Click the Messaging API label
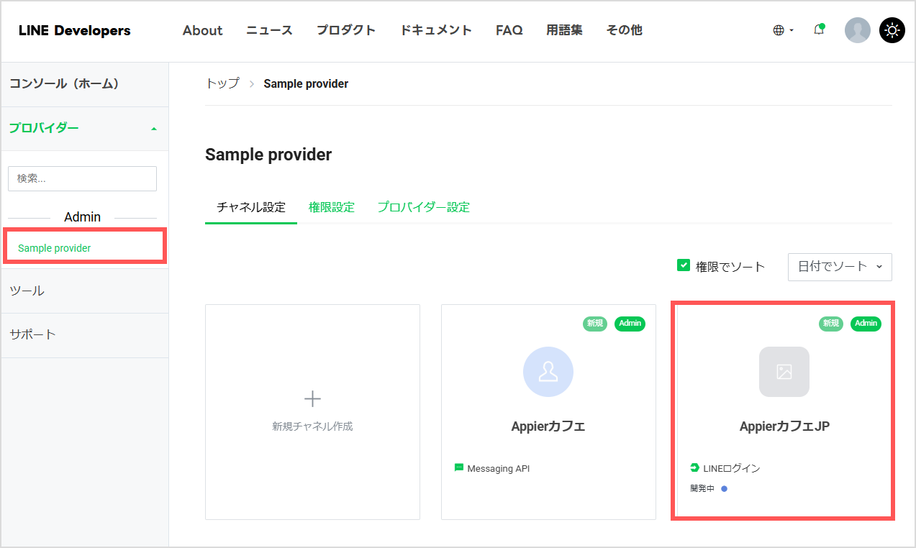Viewport: 916px width, 548px height. [499, 468]
